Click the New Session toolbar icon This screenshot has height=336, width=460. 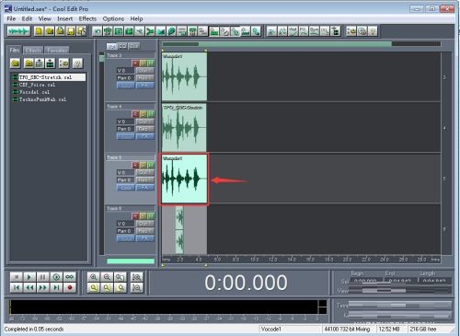(x=39, y=31)
